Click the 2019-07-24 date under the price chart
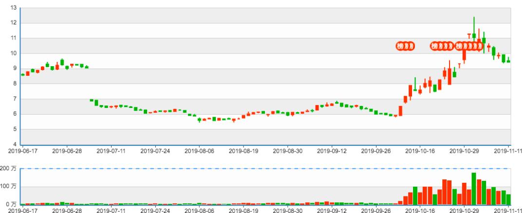This screenshot has height=213, width=526. [155, 151]
